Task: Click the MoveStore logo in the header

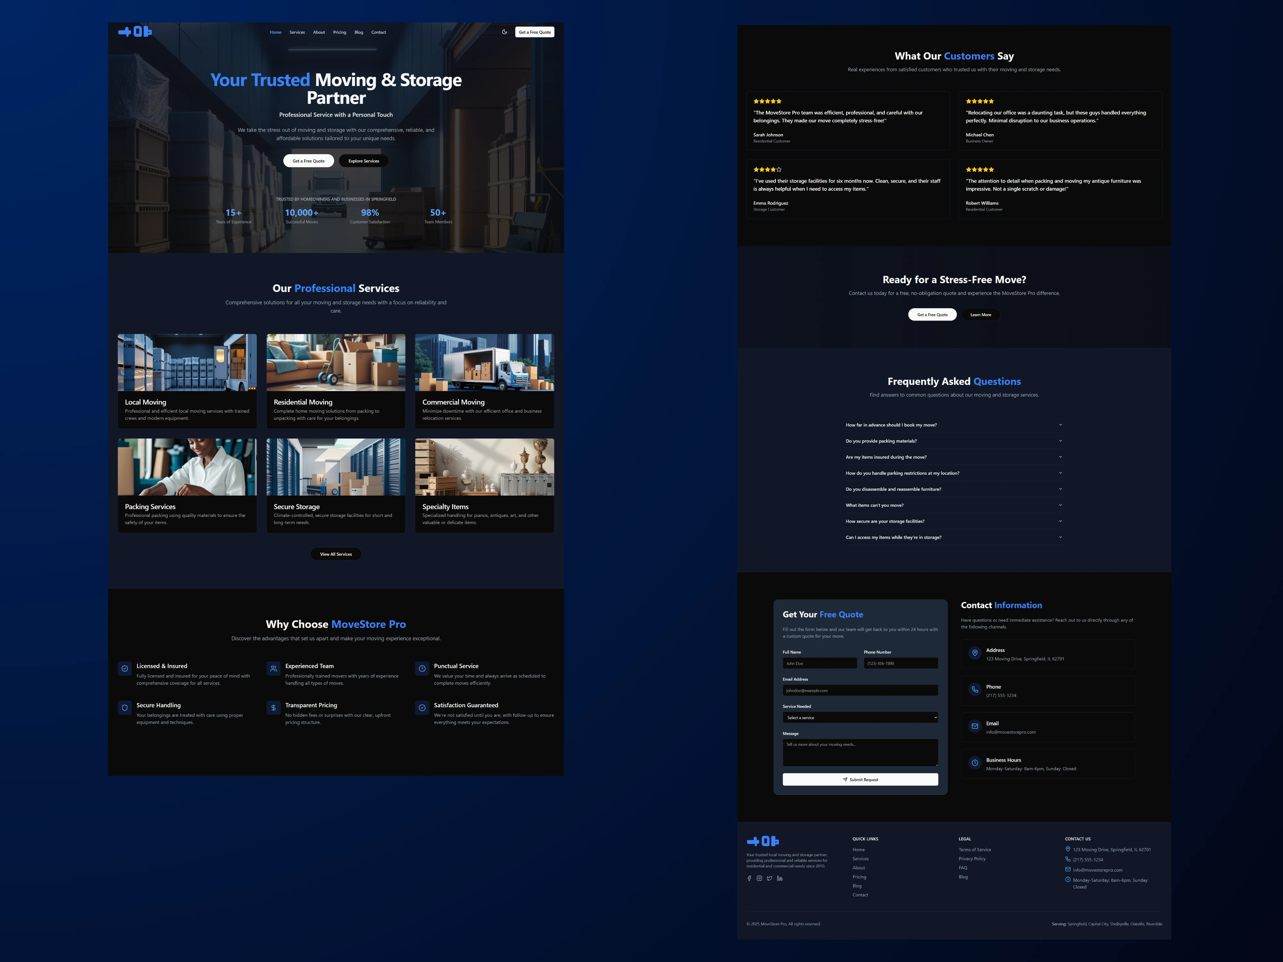Action: click(x=135, y=32)
